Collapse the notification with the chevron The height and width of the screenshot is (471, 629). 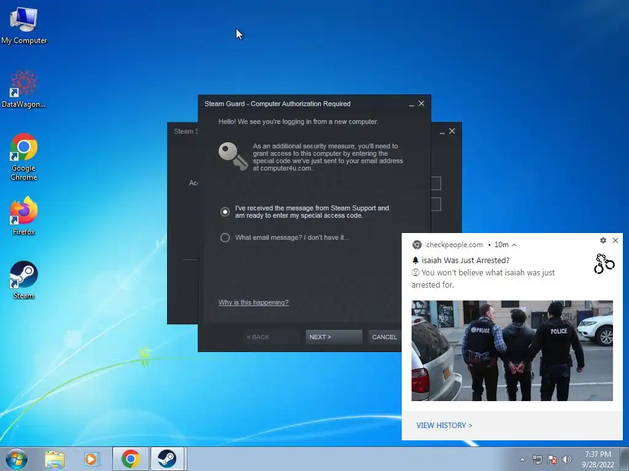tap(514, 245)
